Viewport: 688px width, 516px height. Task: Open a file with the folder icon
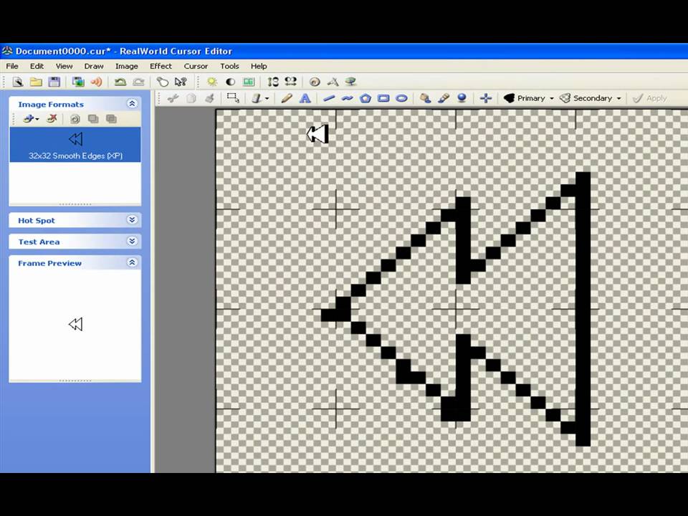36,82
